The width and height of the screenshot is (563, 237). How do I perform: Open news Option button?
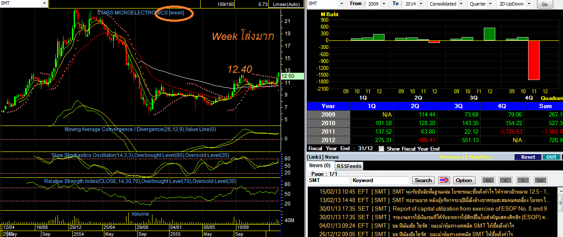(464, 180)
